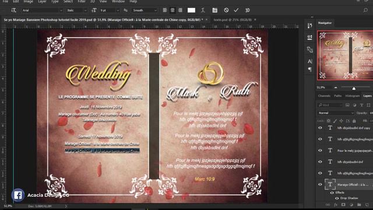Hide fifth text layer eye icon
This screenshot has width=373, height=210.
(x=320, y=173)
